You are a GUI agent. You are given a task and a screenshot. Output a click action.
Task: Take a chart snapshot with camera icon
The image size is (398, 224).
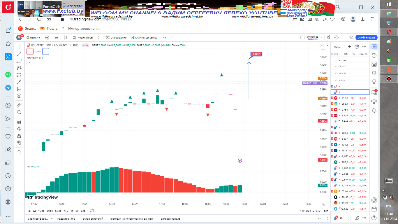click(351, 38)
